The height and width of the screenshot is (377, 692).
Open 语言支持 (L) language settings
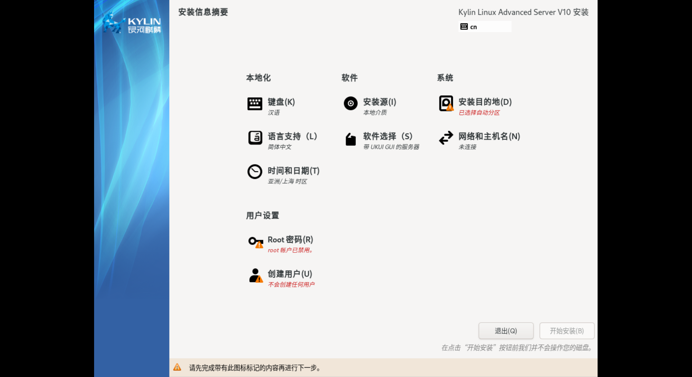(x=292, y=136)
